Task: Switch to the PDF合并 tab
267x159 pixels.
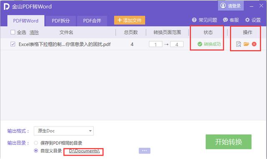Action: pos(92,21)
